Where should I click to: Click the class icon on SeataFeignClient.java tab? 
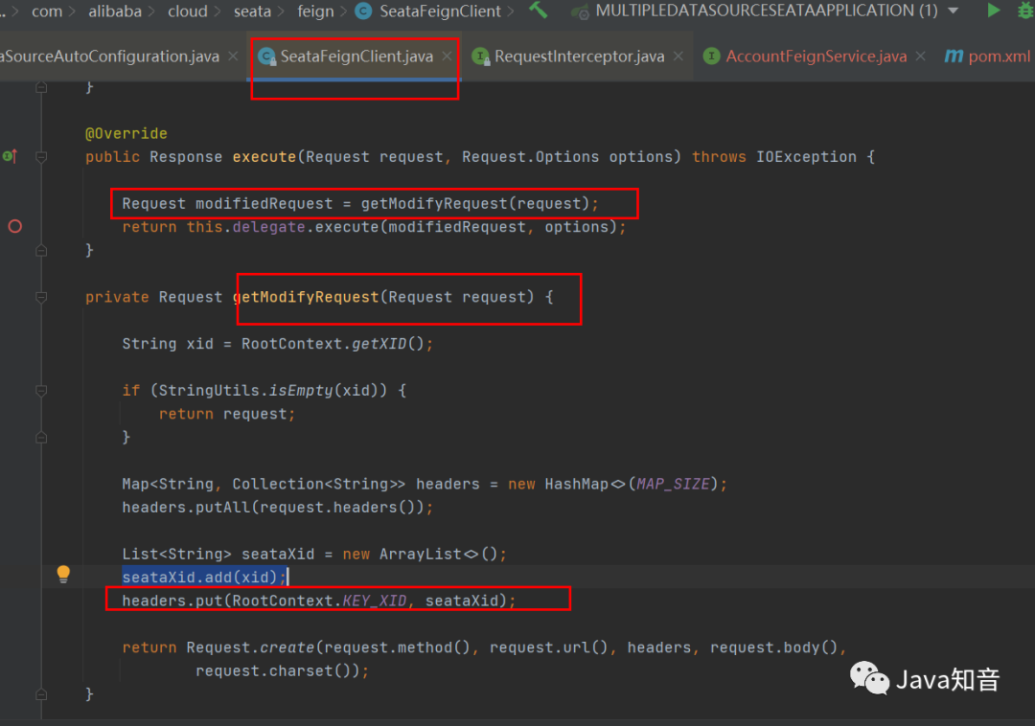266,57
